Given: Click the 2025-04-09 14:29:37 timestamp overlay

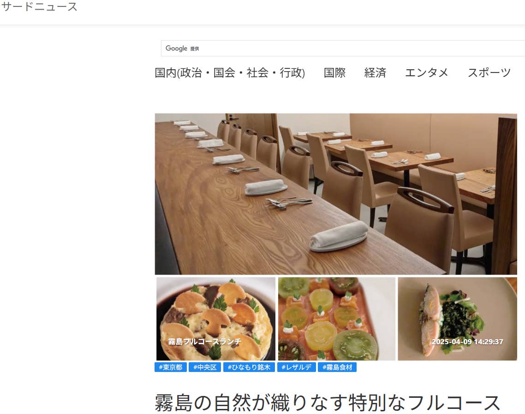Looking at the screenshot, I should point(467,341).
